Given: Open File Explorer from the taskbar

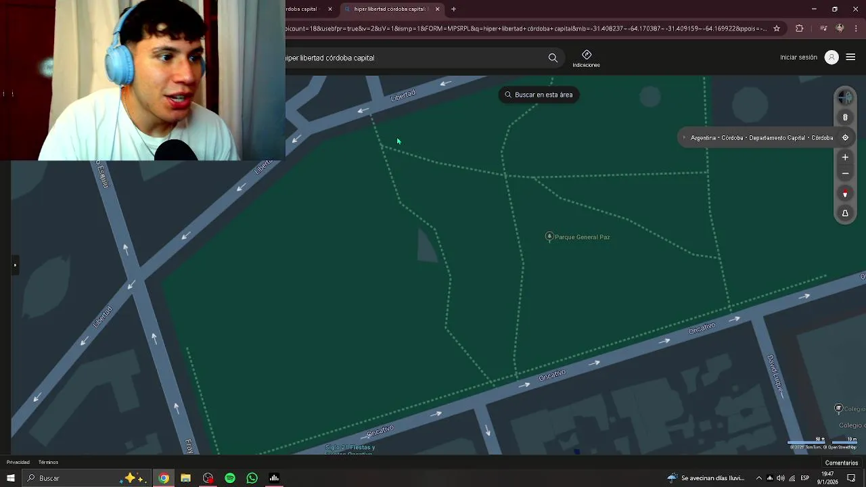Looking at the screenshot, I should tap(185, 478).
